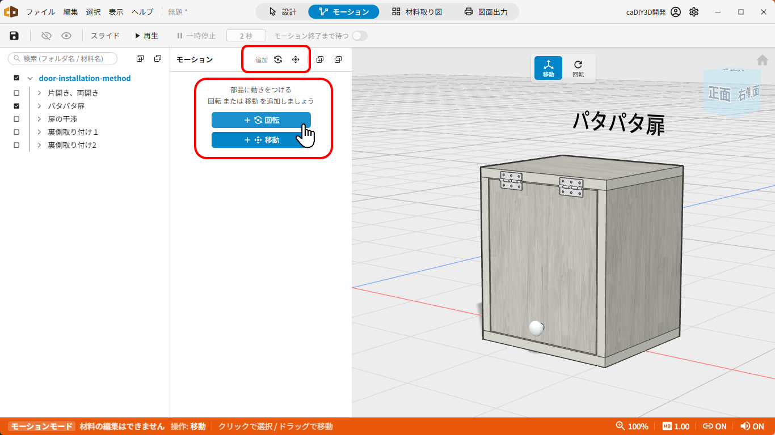Image resolution: width=775 pixels, height=435 pixels.
Task: Uncheck the パタパタ扉 checkbox
Action: (16, 106)
